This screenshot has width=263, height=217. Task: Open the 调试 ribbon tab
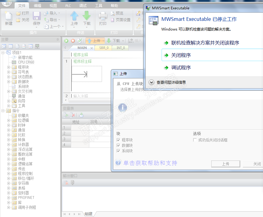pyautogui.click(x=83, y=6)
